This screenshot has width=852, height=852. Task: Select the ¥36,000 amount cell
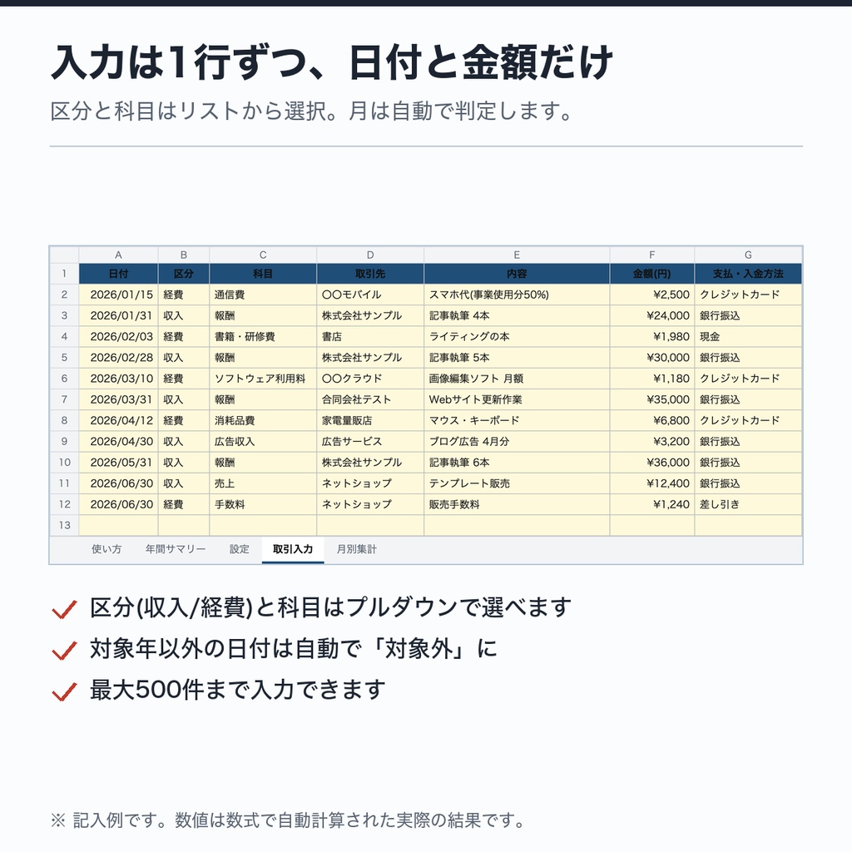[x=652, y=463]
